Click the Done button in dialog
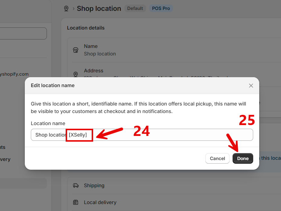This screenshot has height=211, width=281. [243, 158]
